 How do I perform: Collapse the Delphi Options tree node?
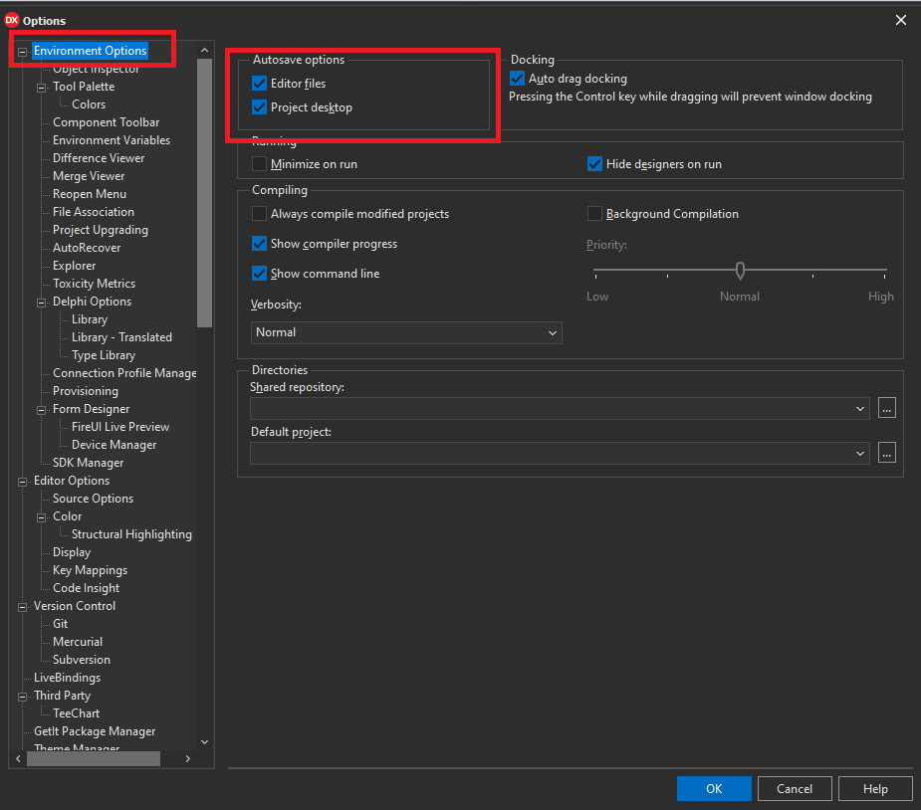click(x=42, y=302)
